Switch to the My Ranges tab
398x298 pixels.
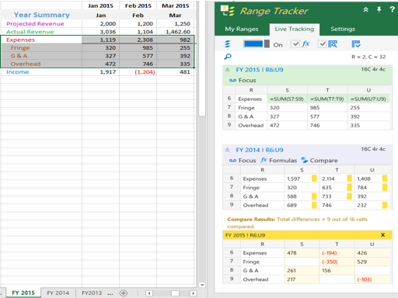coord(242,29)
